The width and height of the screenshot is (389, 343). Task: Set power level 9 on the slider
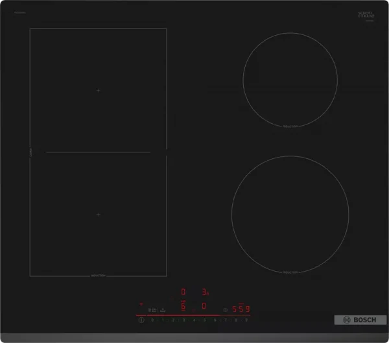pyautogui.click(x=246, y=320)
